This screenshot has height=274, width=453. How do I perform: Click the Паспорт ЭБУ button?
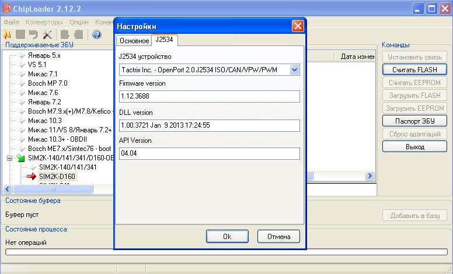pyautogui.click(x=414, y=121)
